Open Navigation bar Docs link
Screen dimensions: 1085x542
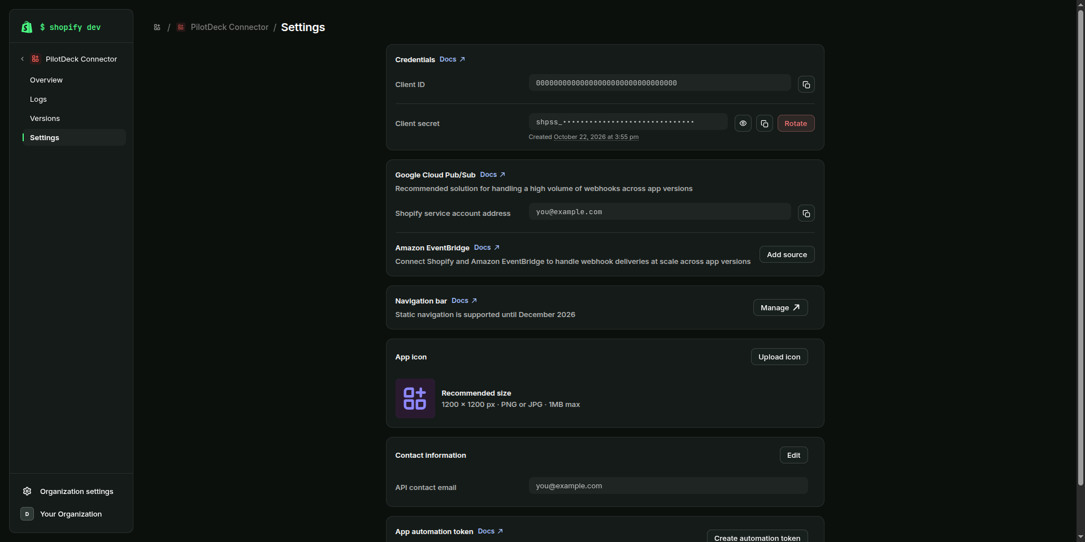(464, 301)
